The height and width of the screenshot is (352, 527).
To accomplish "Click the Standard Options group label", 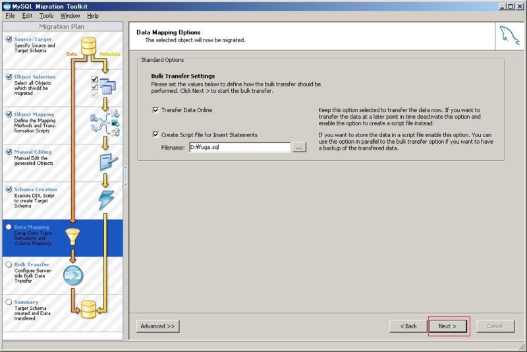I will point(162,60).
